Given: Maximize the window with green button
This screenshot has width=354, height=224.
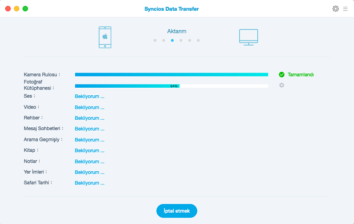Looking at the screenshot, I should click(x=25, y=8).
